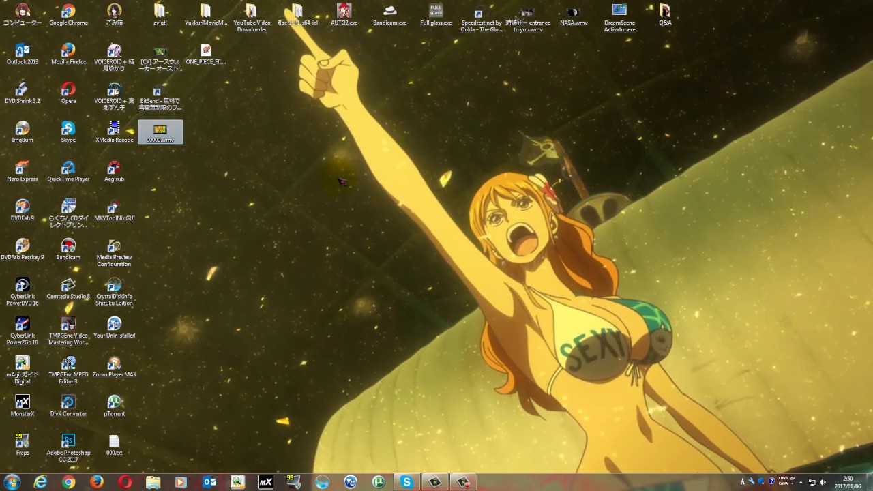Select the YouTube Video Downloader folder
The height and width of the screenshot is (491, 873).
click(252, 18)
